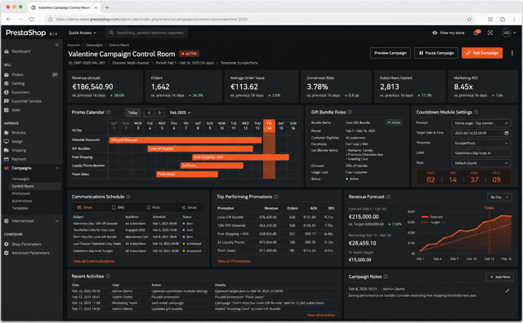Click the Campaign Notes info icon
The image size is (523, 323).
pyautogui.click(x=386, y=277)
